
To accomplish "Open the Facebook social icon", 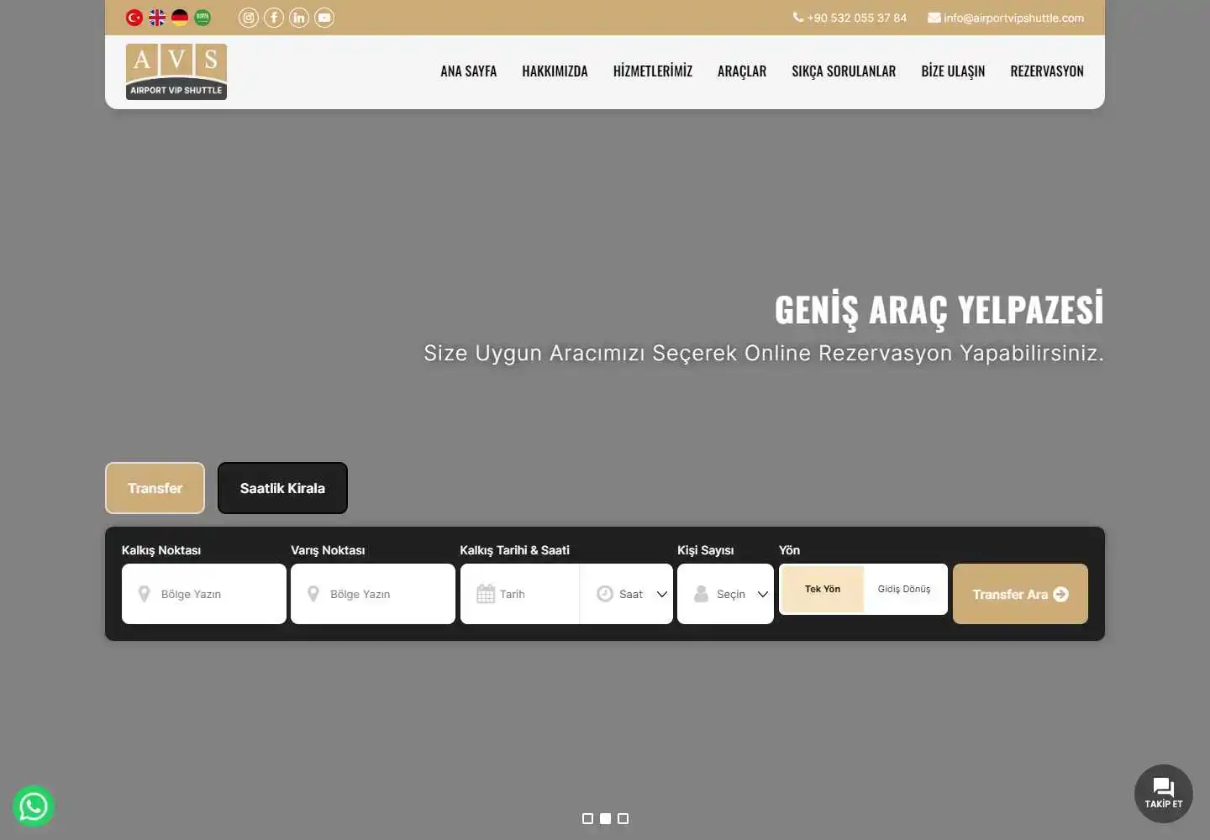I will (274, 17).
